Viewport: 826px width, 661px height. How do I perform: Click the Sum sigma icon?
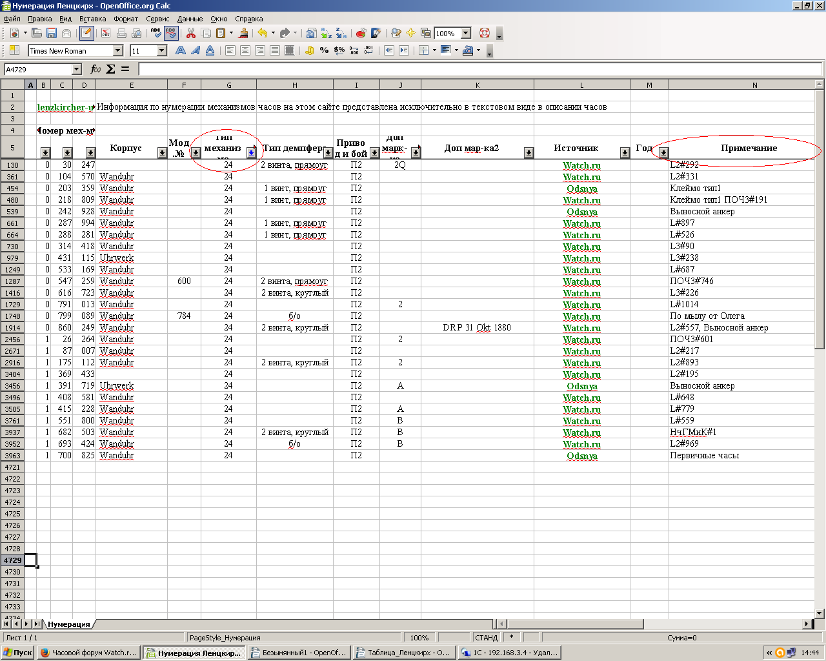[x=110, y=69]
